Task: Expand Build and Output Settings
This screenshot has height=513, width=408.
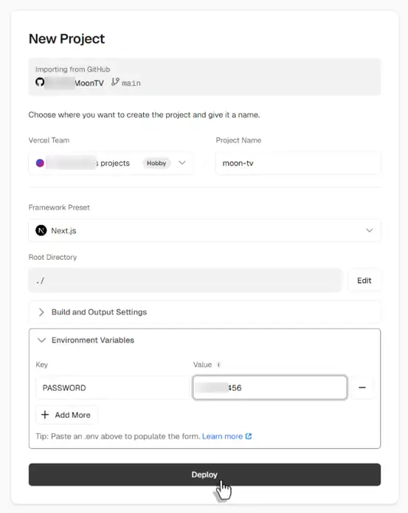Action: point(204,312)
